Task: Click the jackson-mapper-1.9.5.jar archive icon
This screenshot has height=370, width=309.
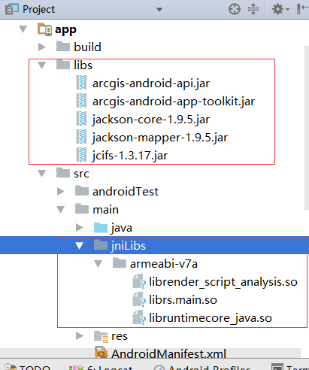Action: coord(81,137)
